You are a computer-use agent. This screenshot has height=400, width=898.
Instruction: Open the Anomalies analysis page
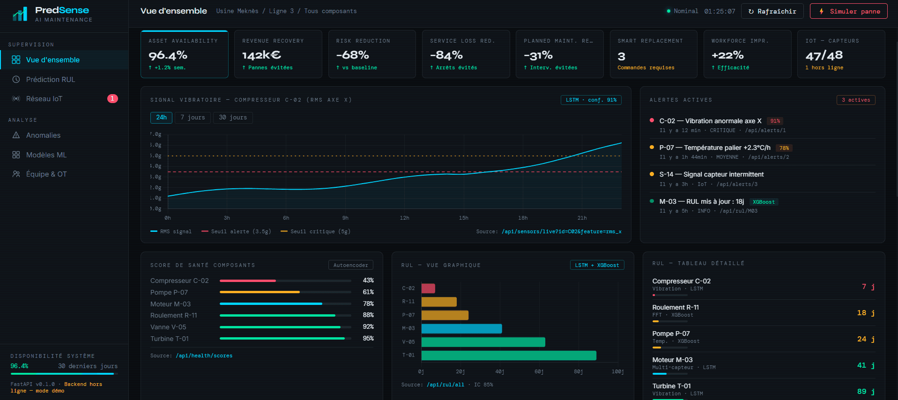point(64,135)
